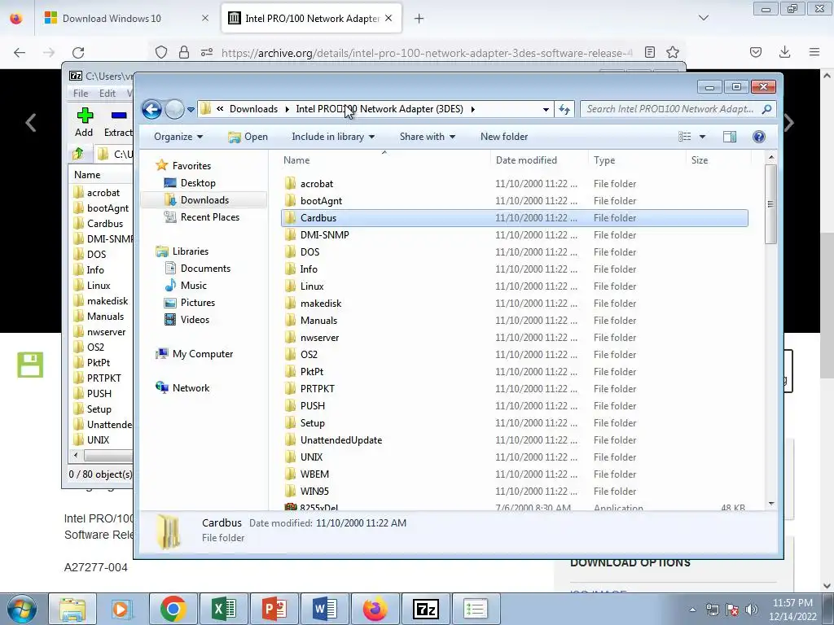Expand Share with menu
The width and height of the screenshot is (834, 625).
pyautogui.click(x=427, y=137)
